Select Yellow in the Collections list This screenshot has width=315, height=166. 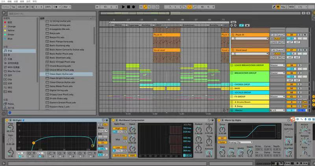(11, 31)
